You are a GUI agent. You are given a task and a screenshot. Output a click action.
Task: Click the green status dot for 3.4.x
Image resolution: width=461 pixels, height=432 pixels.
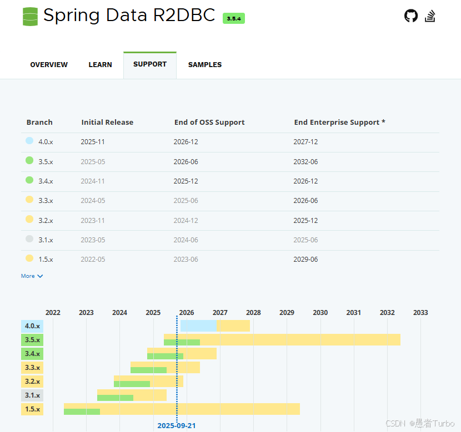click(x=29, y=180)
